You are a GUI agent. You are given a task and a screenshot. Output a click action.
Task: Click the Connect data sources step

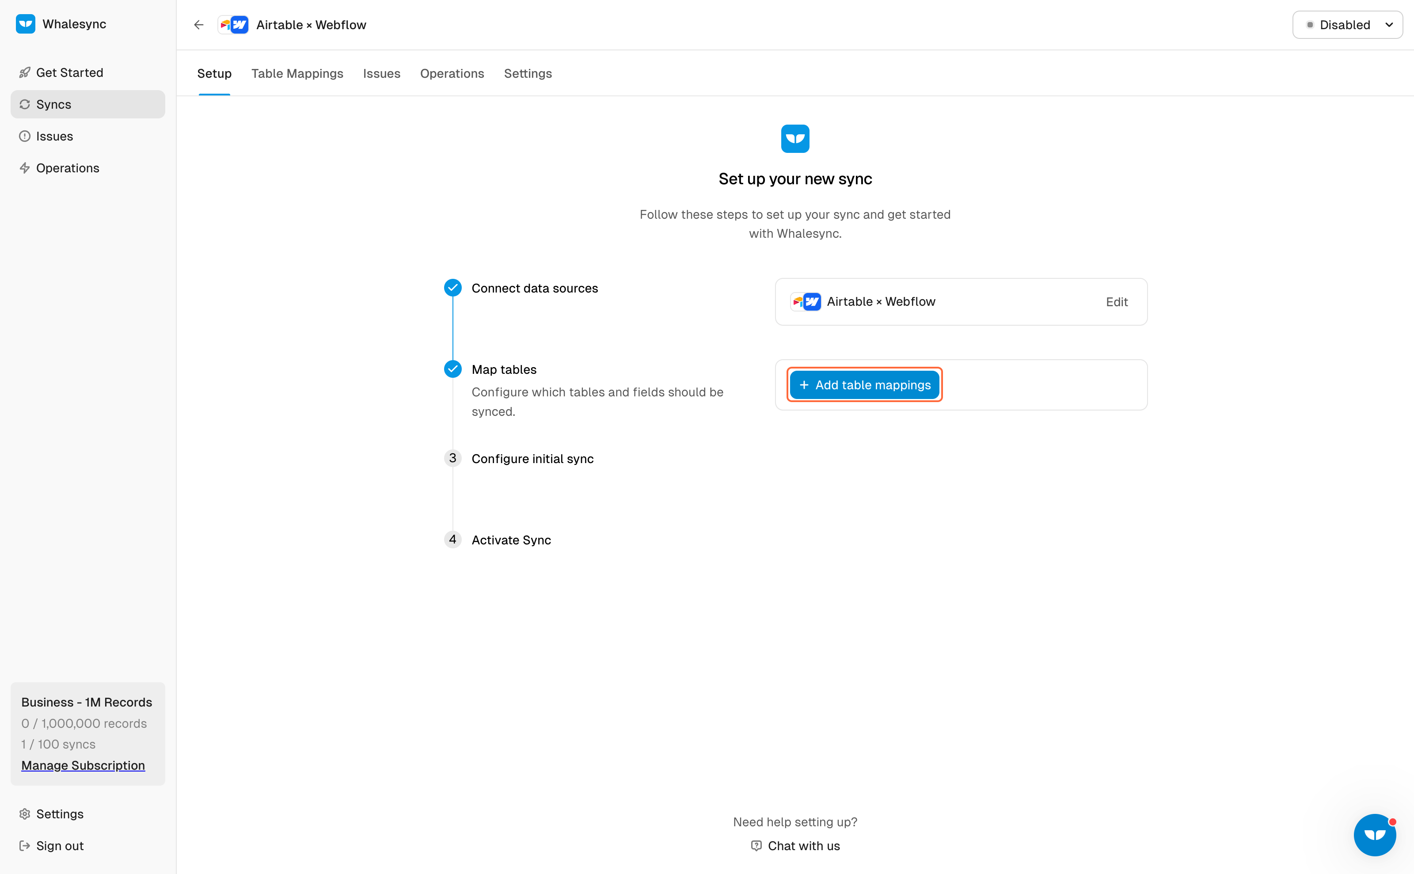535,288
